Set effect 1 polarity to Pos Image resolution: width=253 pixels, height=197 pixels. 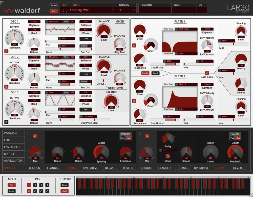tap(123, 138)
